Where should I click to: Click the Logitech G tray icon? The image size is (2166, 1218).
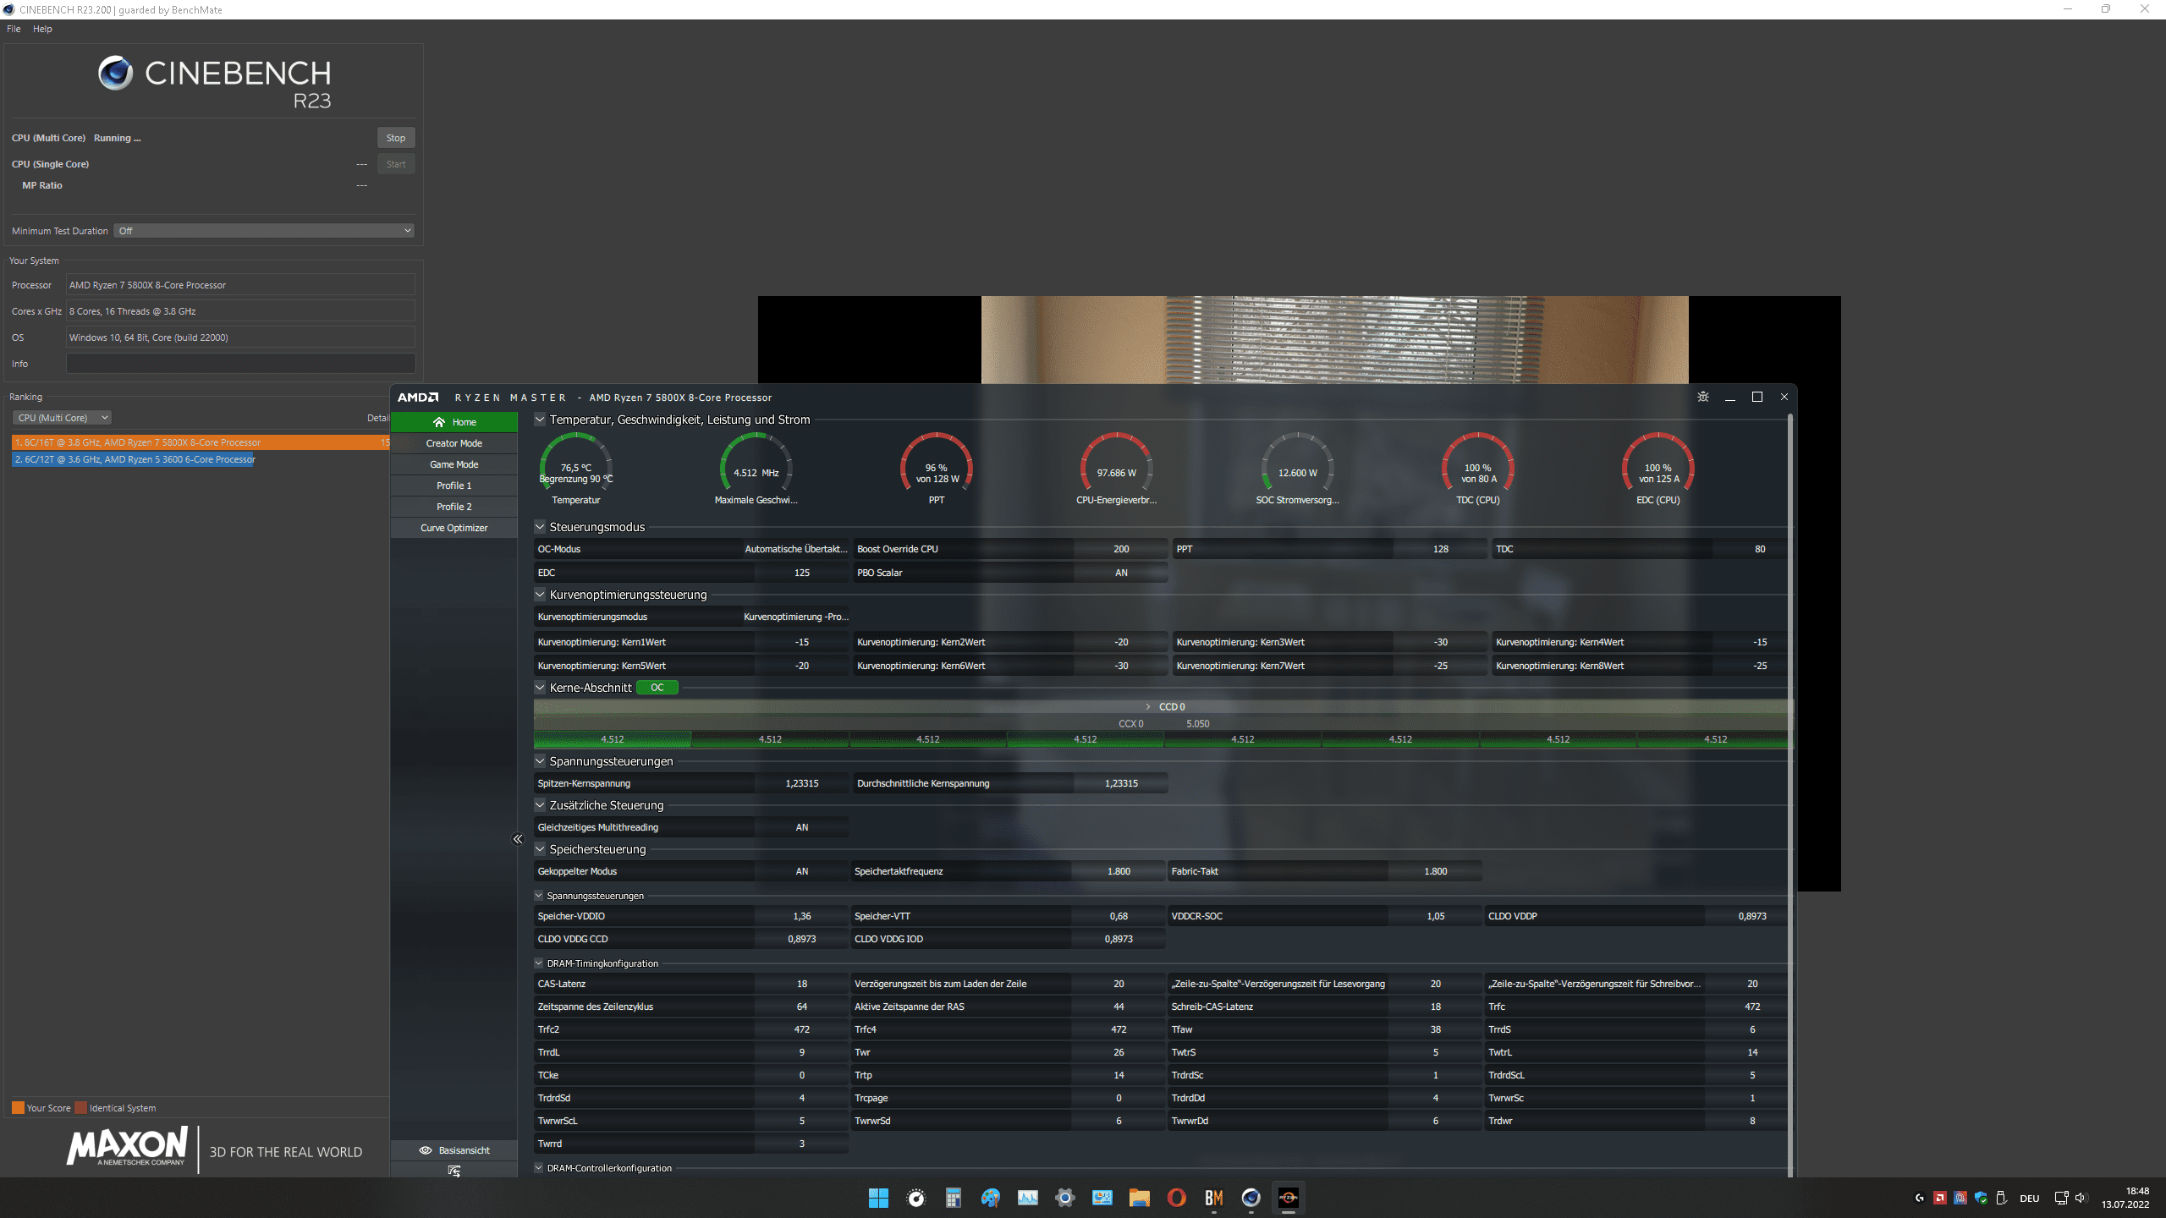1920,1198
